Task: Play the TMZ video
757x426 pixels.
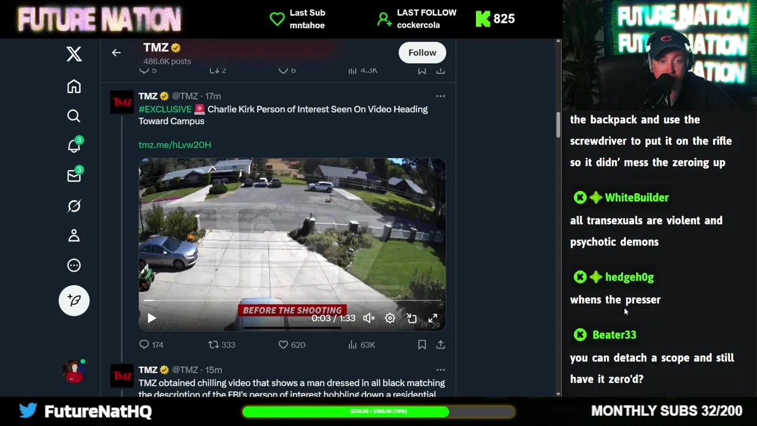Action: (x=151, y=318)
